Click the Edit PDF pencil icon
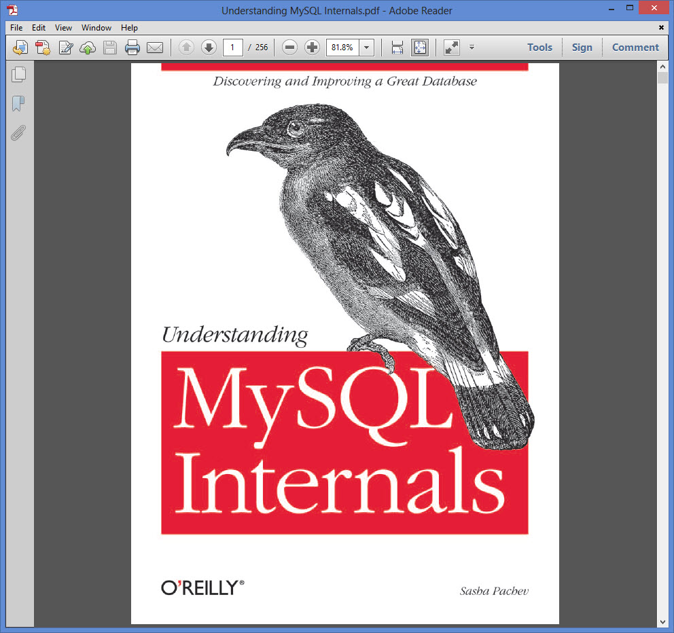This screenshot has width=674, height=633. (x=66, y=48)
